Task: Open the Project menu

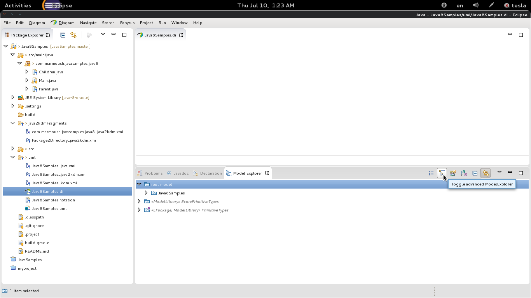Action: (x=147, y=23)
